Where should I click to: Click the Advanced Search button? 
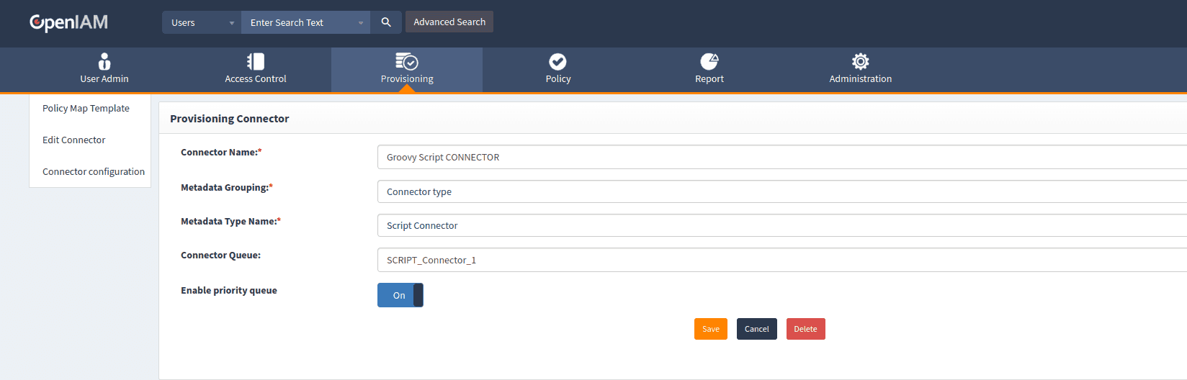click(449, 22)
